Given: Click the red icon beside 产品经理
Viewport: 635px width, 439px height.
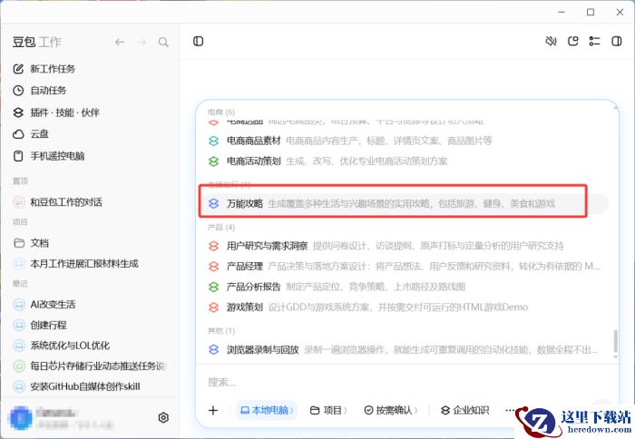Looking at the screenshot, I should pos(213,267).
